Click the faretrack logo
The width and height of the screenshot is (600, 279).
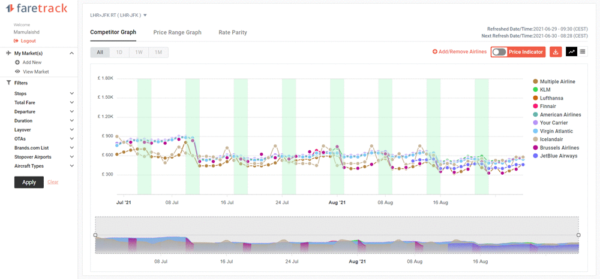(37, 8)
